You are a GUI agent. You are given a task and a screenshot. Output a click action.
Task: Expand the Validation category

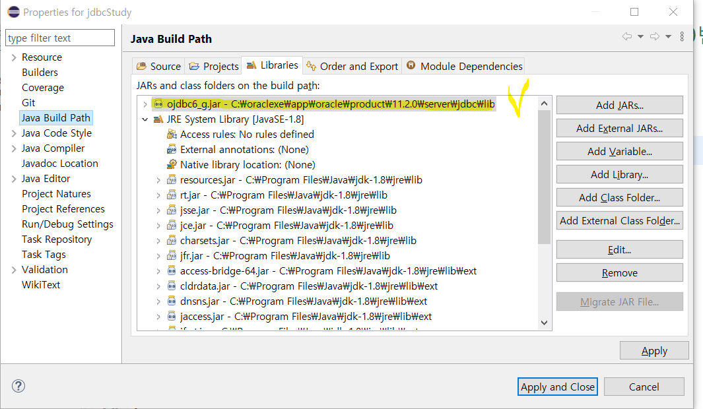click(14, 270)
